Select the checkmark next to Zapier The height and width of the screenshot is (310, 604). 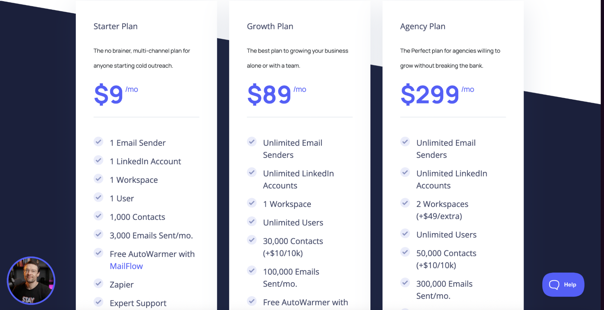click(99, 283)
